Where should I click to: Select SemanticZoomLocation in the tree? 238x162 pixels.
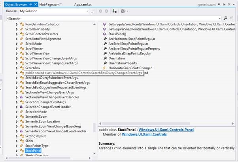pos(43,122)
